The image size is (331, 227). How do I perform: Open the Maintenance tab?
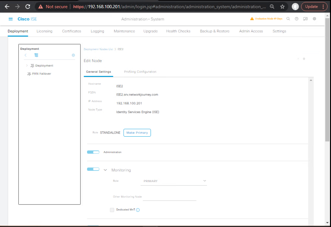click(x=124, y=31)
